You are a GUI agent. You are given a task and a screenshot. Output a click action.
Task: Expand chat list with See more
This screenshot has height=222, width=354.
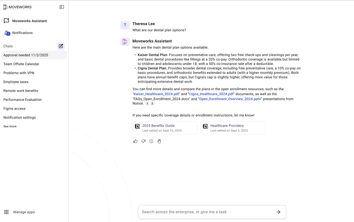click(x=10, y=126)
